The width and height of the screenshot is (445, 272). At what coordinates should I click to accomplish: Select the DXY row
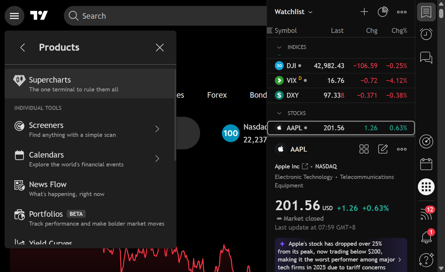(341, 95)
